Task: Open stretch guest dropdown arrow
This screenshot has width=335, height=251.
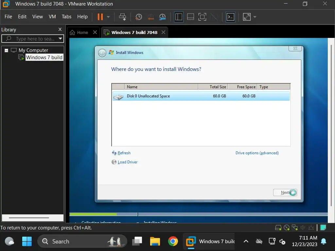Action: (255, 17)
